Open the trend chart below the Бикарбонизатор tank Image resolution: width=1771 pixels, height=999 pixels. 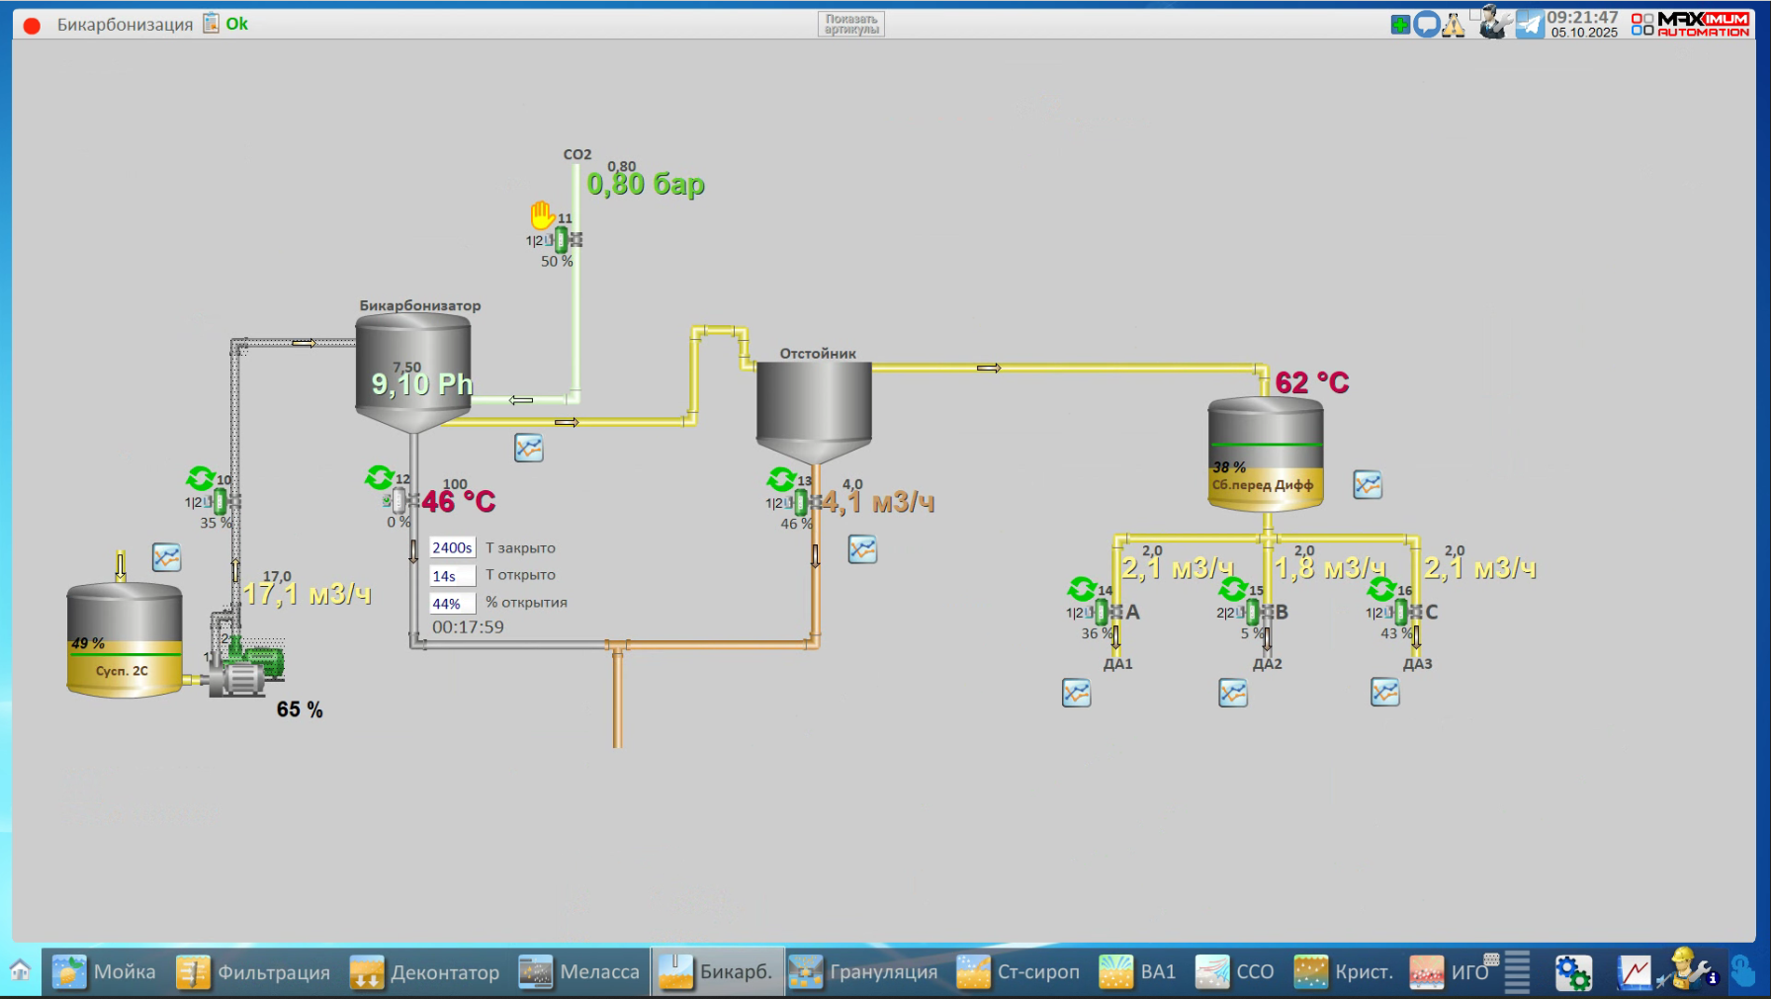point(529,449)
